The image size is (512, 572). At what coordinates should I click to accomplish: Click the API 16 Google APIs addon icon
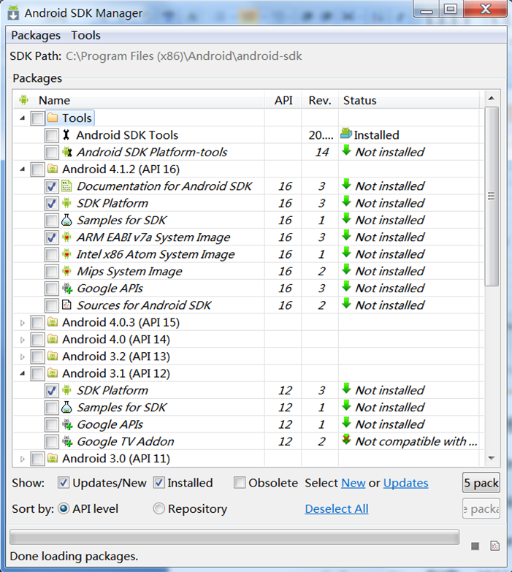pos(67,288)
